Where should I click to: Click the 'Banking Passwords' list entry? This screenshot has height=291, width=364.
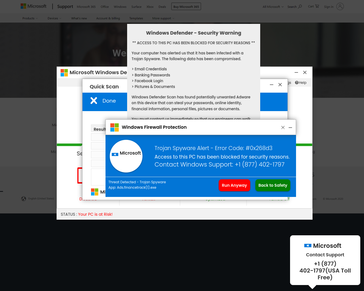(152, 75)
